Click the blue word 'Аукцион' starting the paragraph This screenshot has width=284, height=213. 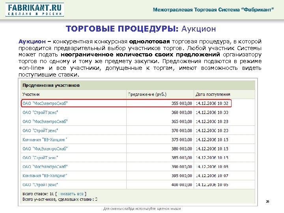[32, 41]
